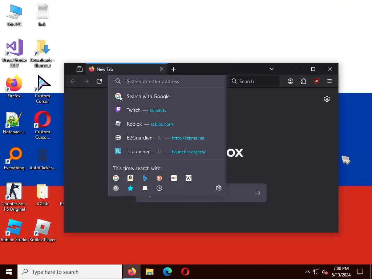
Task: Open the Windows Start menu
Action: point(9,272)
